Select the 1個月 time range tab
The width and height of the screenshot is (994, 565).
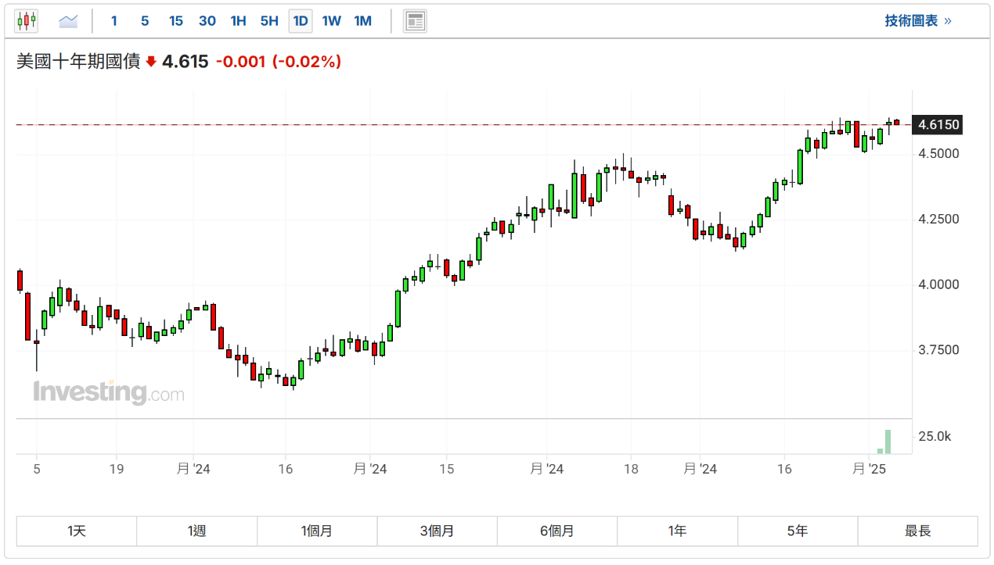coord(317,531)
